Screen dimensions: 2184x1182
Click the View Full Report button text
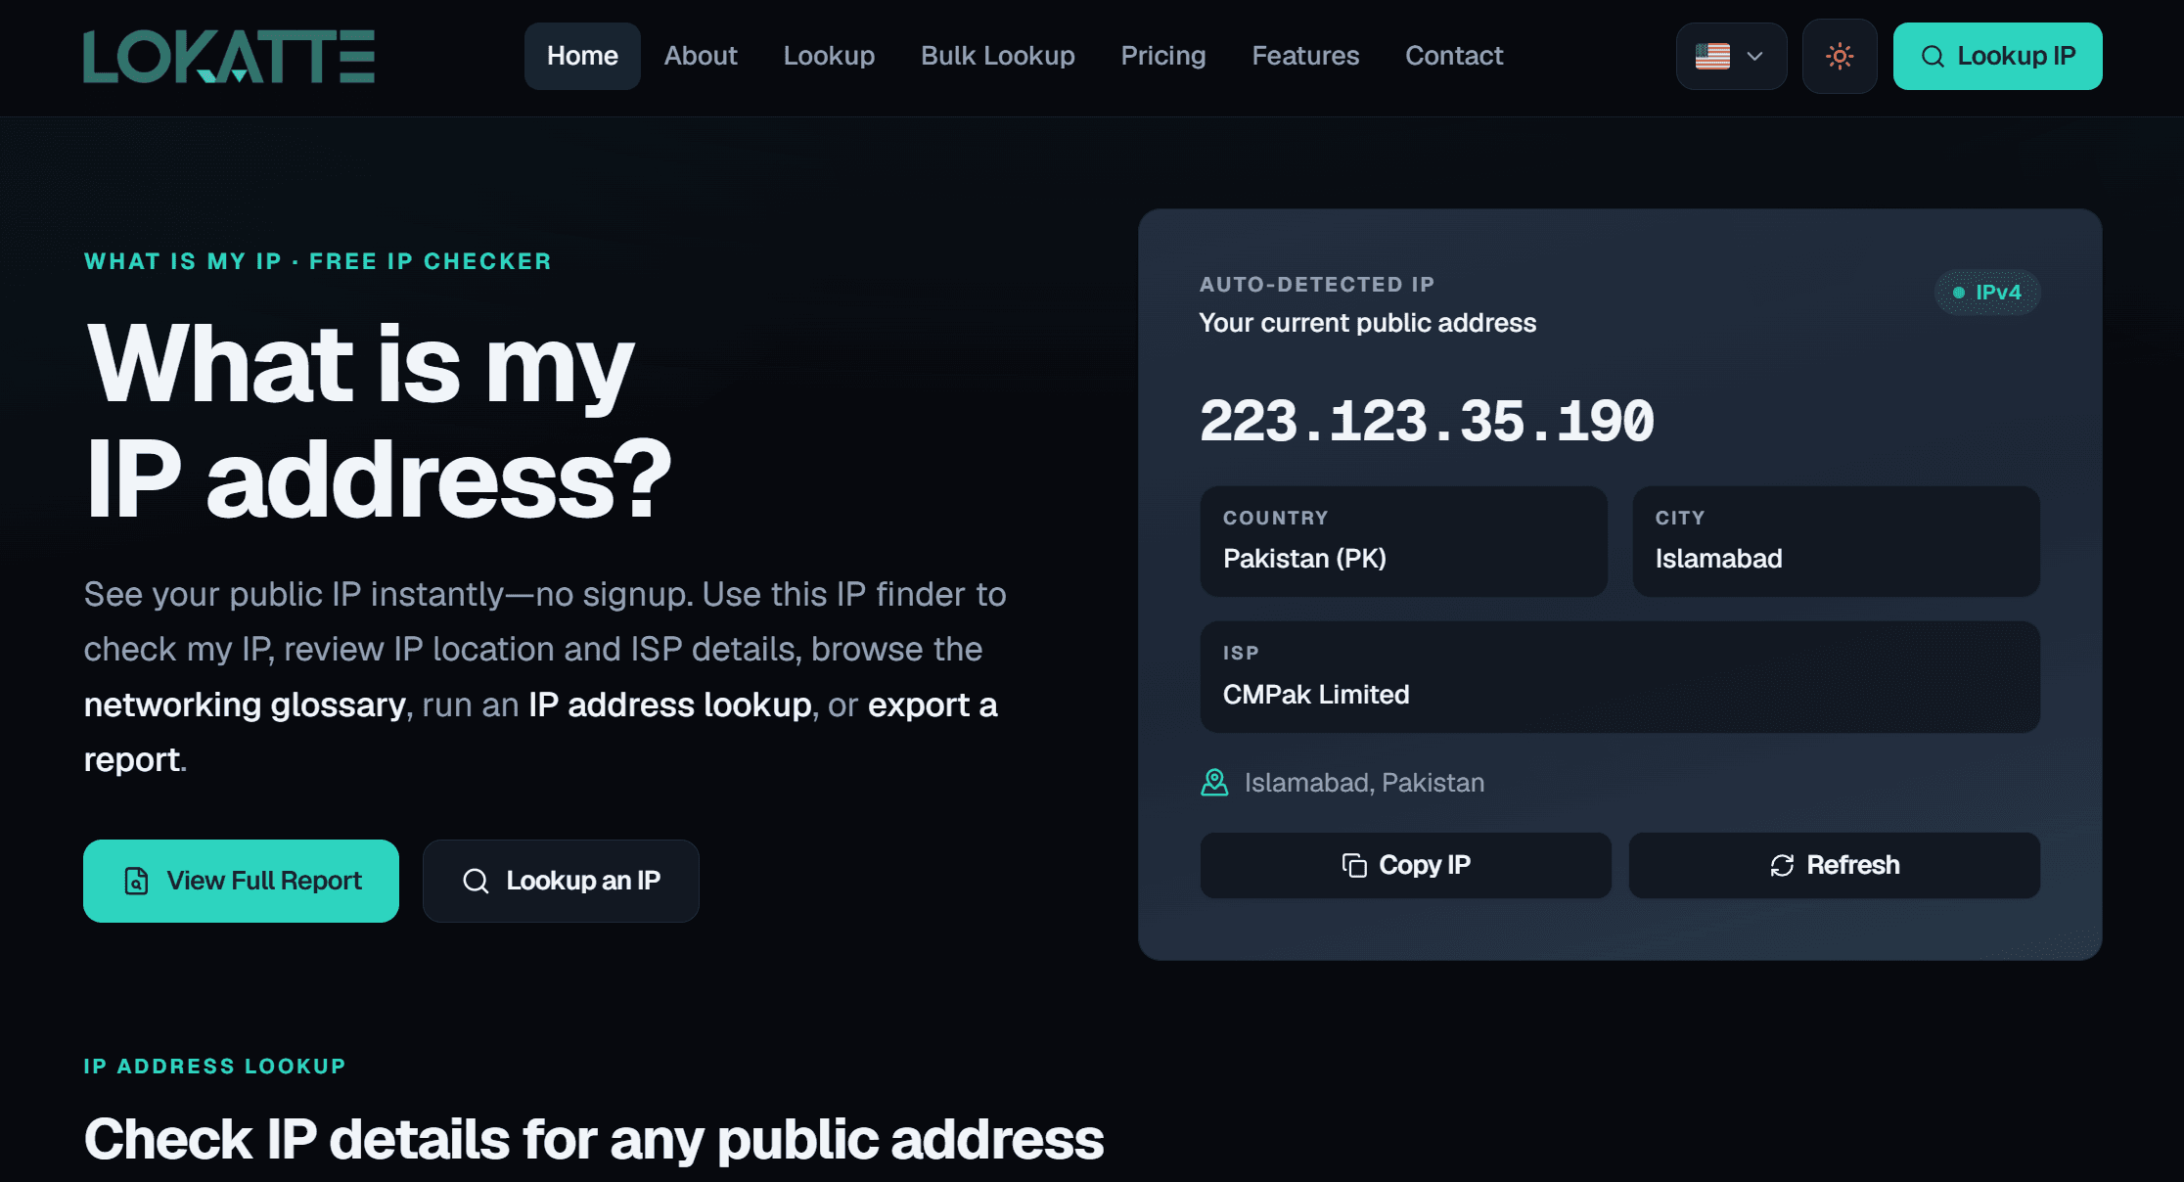[264, 881]
